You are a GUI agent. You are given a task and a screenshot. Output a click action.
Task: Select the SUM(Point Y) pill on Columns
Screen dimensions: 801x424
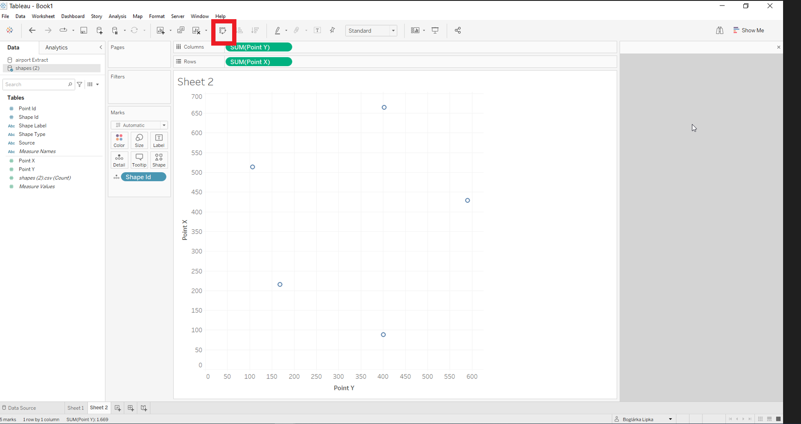click(x=259, y=47)
